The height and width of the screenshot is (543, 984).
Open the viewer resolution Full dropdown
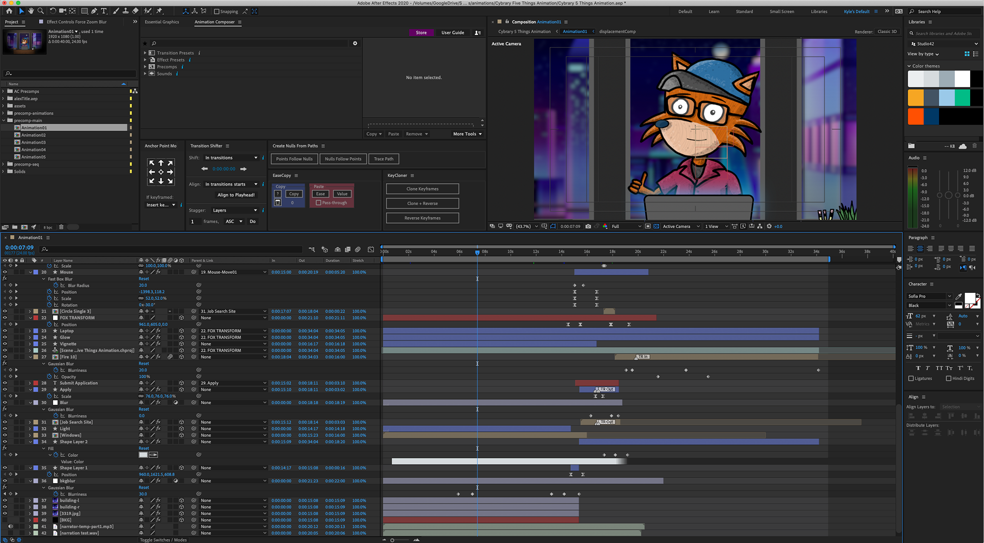tap(626, 226)
